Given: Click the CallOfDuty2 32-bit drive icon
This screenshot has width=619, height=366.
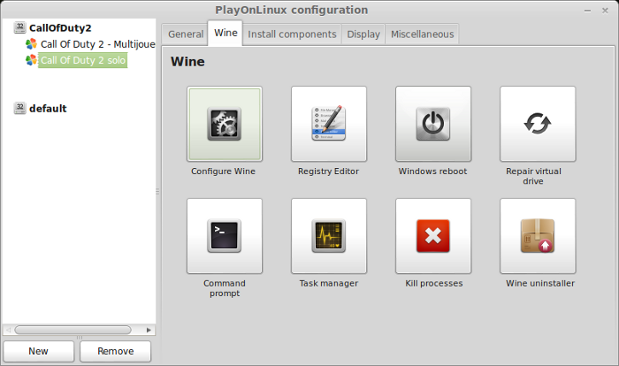Looking at the screenshot, I should coord(19,27).
